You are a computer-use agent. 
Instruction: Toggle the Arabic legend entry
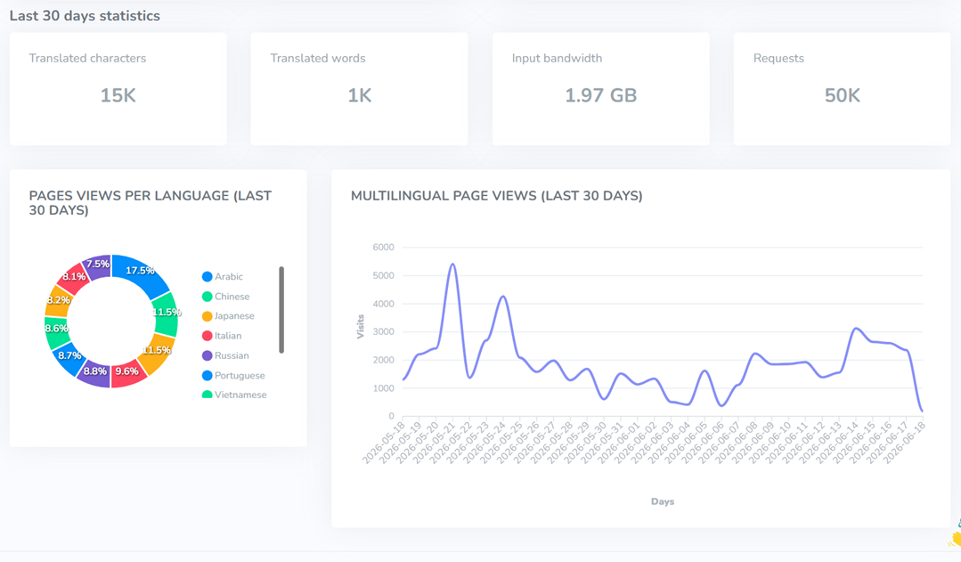pyautogui.click(x=223, y=276)
